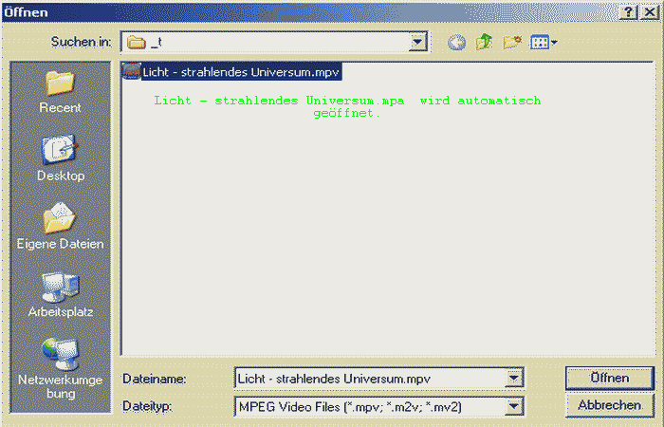
Task: Go up one folder level
Action: pyautogui.click(x=485, y=43)
